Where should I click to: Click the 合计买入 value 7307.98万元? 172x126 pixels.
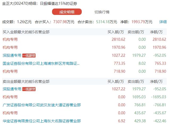pos(64,22)
